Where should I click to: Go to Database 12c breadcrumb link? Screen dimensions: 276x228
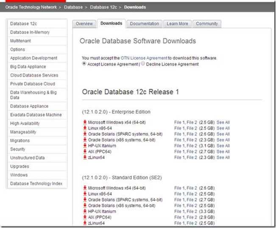click(103, 7)
